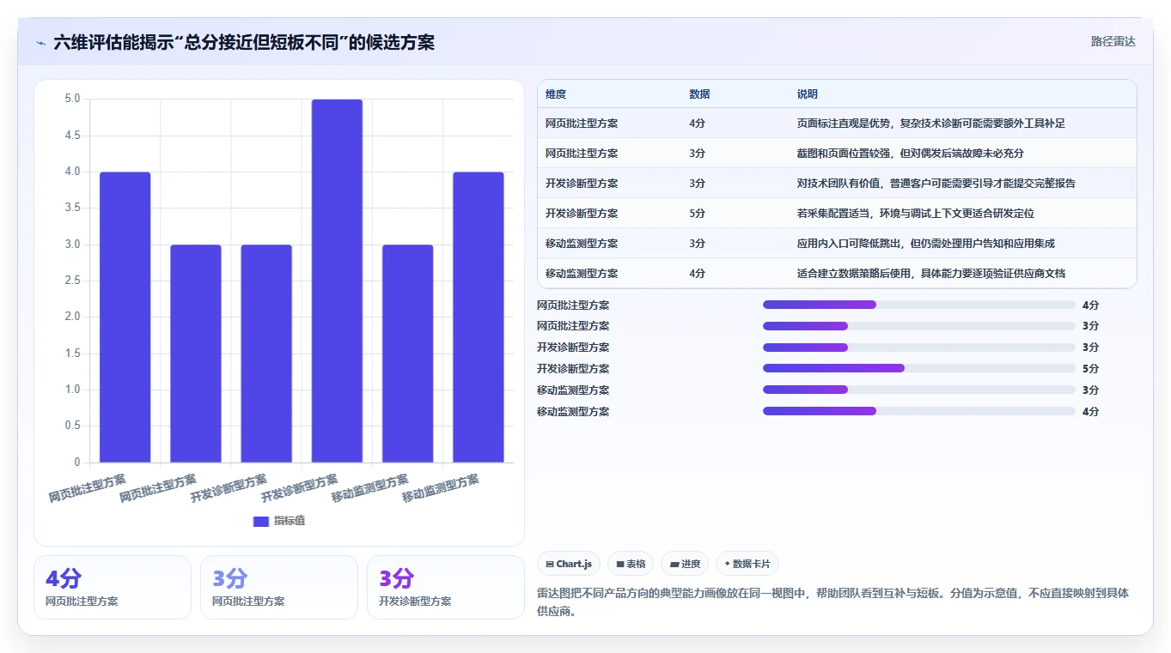Click the 0.5 y-axis tick label
Image resolution: width=1171 pixels, height=653 pixels.
pyautogui.click(x=72, y=426)
